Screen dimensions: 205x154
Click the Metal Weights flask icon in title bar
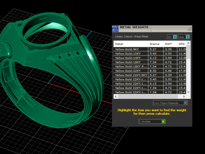point(115,29)
